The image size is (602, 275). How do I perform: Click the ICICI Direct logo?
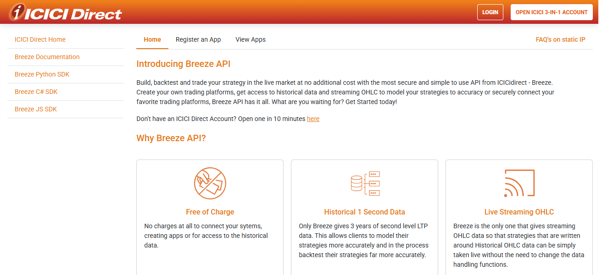click(65, 13)
